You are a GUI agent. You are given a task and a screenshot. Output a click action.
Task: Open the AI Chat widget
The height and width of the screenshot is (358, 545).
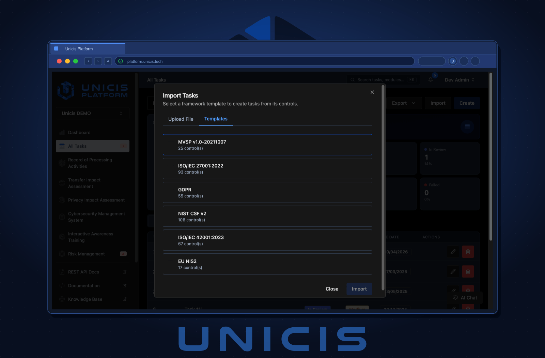tap(465, 298)
